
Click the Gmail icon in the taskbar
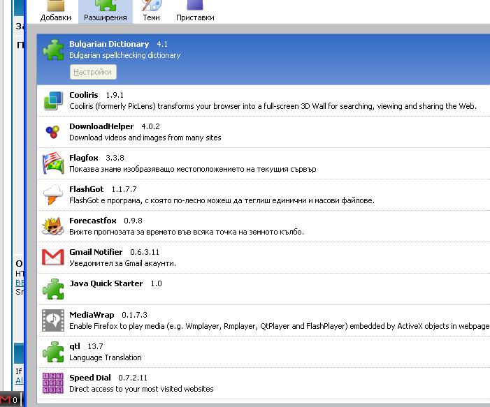pos(6,400)
